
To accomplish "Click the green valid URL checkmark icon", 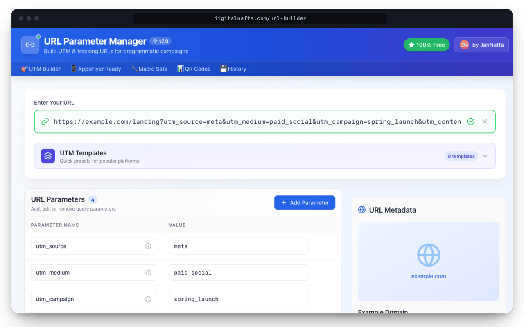I will (471, 122).
